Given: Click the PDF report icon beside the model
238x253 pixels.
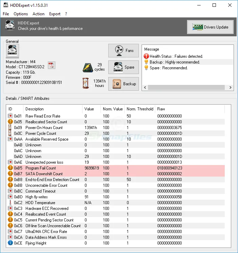Looking at the screenshot, I should click(52, 65).
